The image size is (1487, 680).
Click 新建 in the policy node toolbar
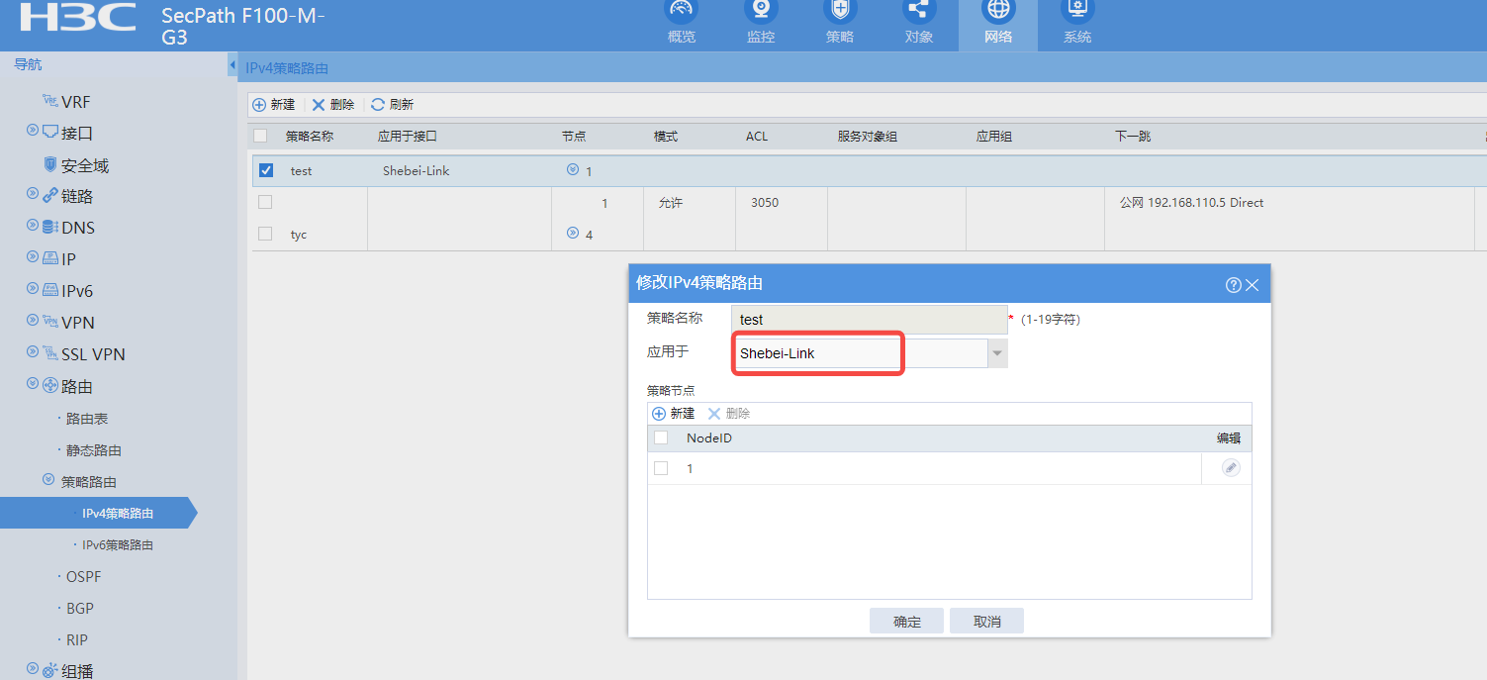coord(674,414)
